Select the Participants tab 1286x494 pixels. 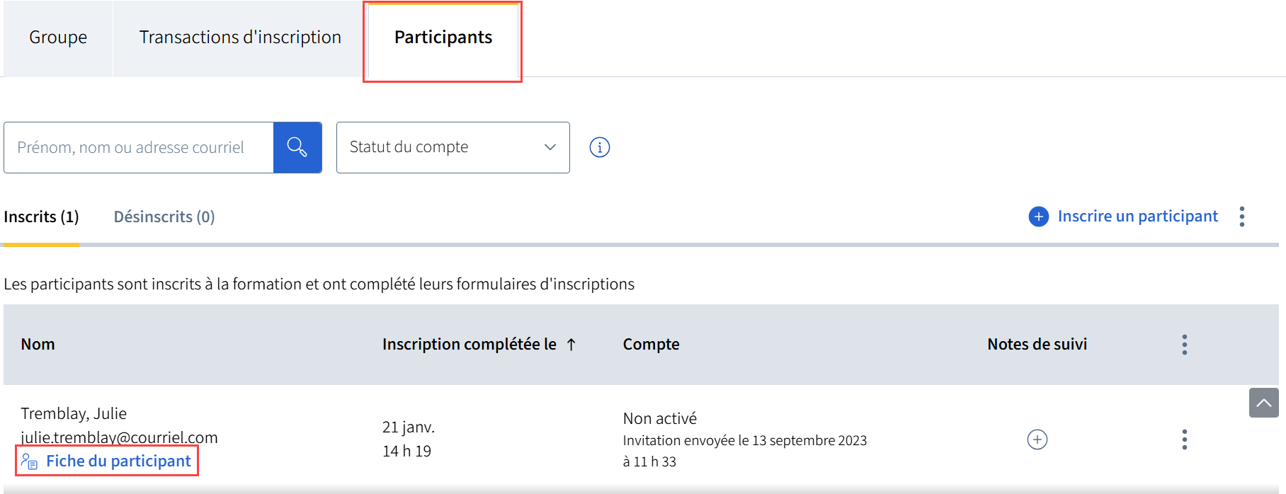click(443, 38)
